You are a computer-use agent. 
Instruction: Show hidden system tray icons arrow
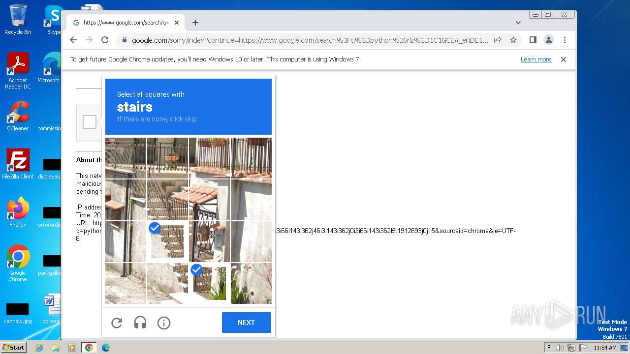549,348
